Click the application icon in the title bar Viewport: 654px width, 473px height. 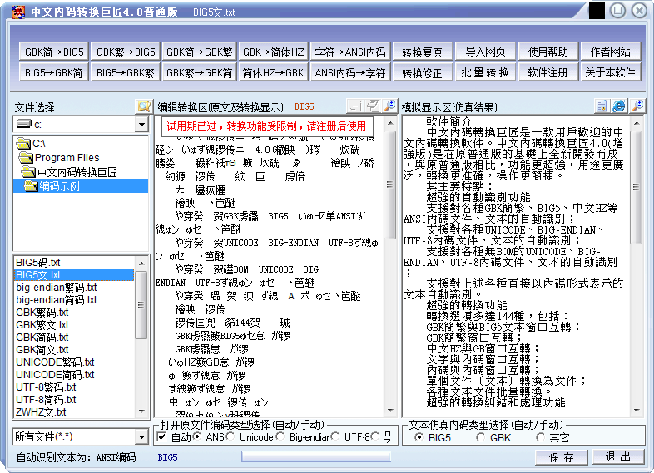point(18,12)
